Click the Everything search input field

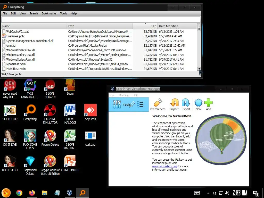coord(101,19)
